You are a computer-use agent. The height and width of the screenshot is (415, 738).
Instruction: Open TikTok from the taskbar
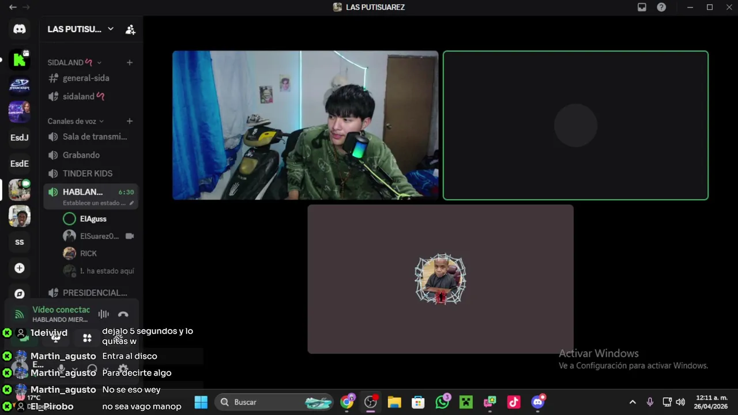click(514, 402)
